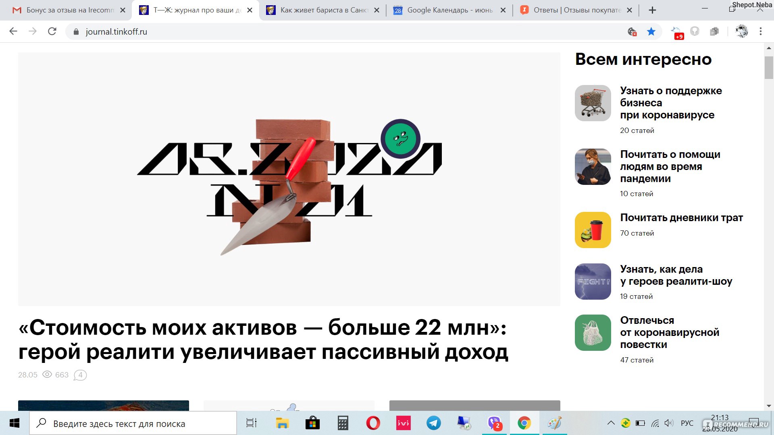View site security lock info
Image resolution: width=774 pixels, height=435 pixels.
[76, 31]
